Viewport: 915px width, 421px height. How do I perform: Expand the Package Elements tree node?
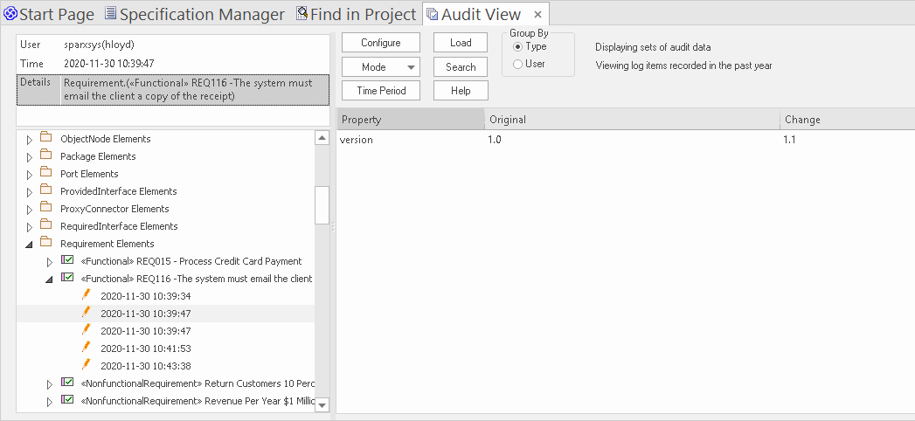pos(29,157)
